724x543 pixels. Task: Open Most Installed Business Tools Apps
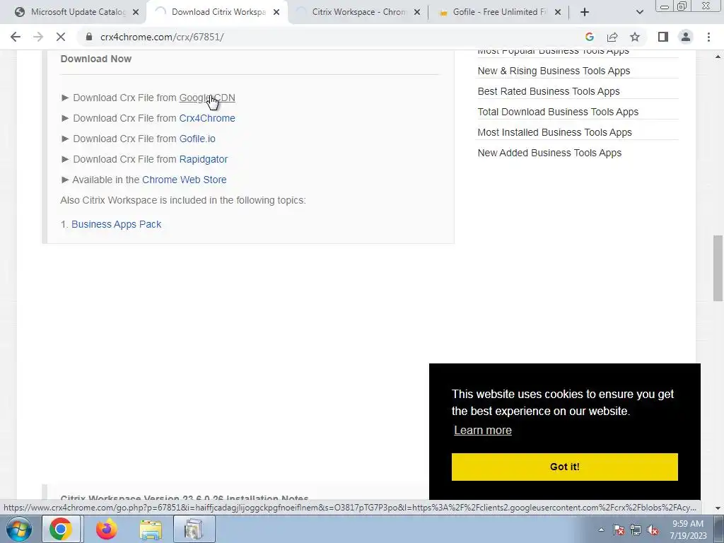(554, 132)
